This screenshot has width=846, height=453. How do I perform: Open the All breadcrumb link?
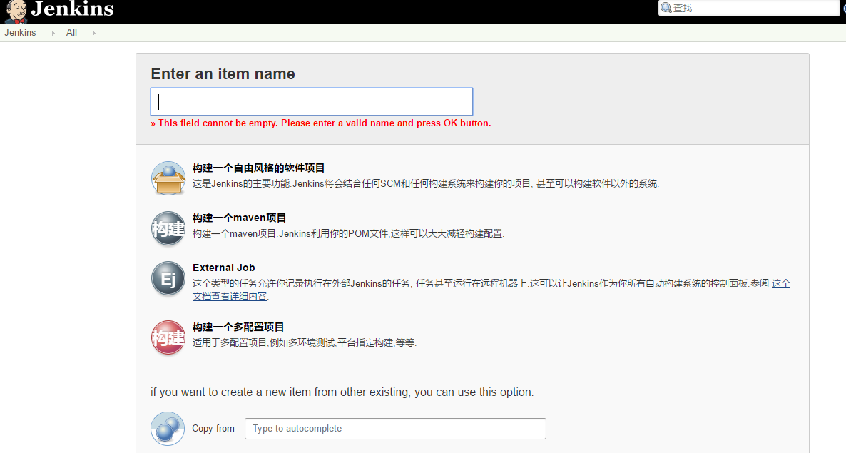coord(71,32)
